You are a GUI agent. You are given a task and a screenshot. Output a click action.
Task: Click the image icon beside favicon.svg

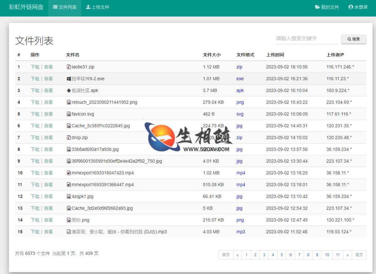point(68,114)
